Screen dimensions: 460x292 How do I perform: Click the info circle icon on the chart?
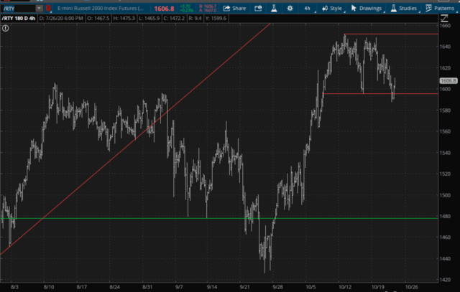pyautogui.click(x=5, y=28)
